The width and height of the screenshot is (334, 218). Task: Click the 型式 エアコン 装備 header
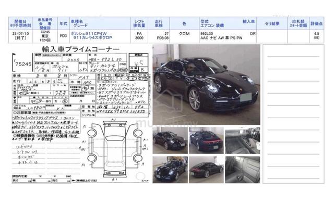click(x=212, y=23)
